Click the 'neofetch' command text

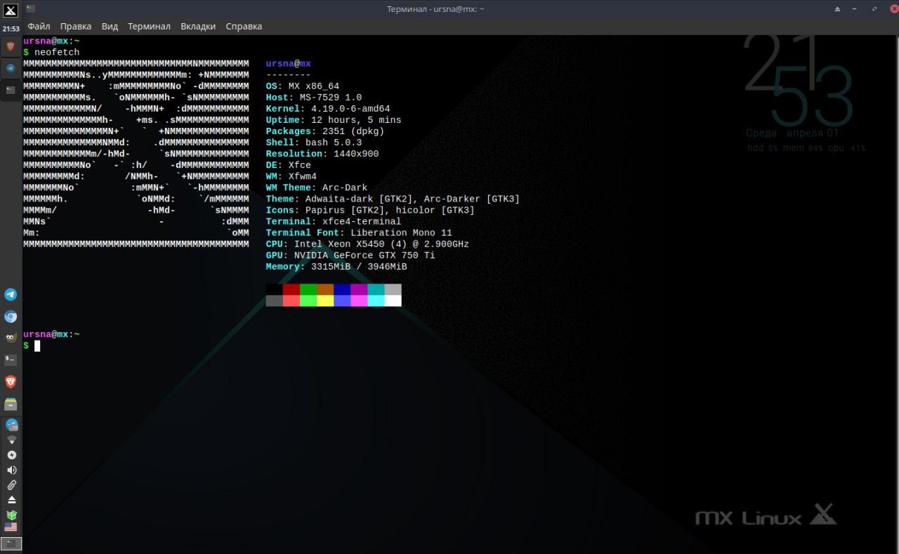pos(57,52)
